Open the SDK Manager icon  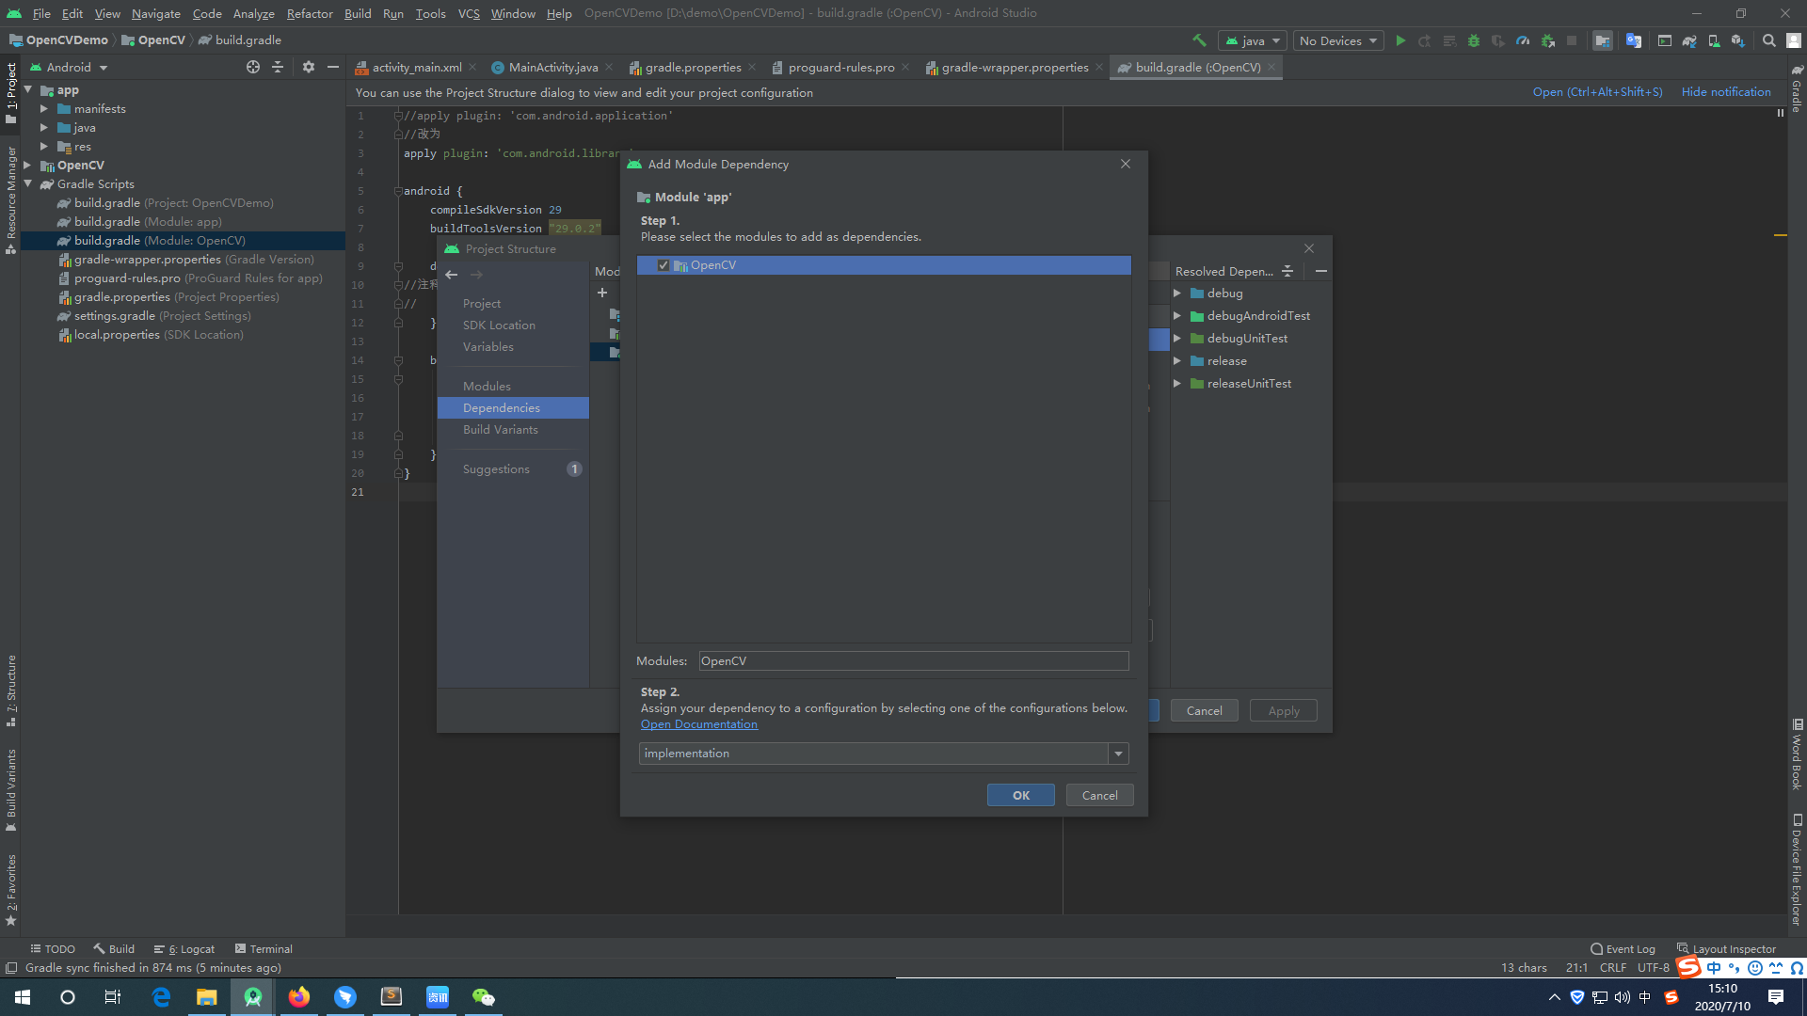(x=1740, y=40)
